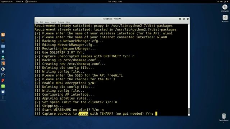230x129 pixels.
Task: Launch the BeEF dock icon
Action: click(3, 75)
